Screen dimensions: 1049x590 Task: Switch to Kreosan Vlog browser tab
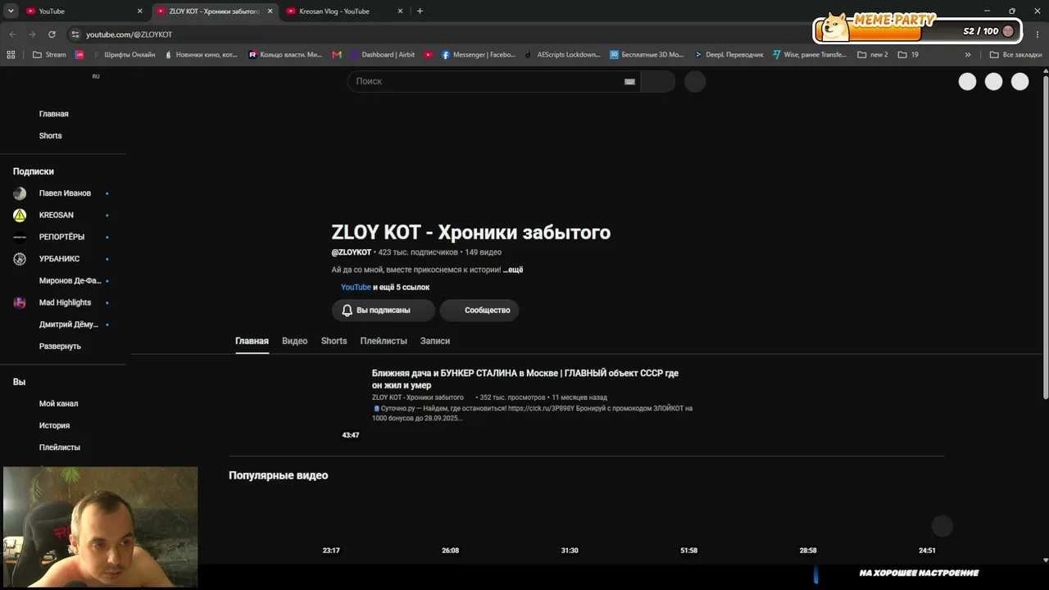pos(345,11)
